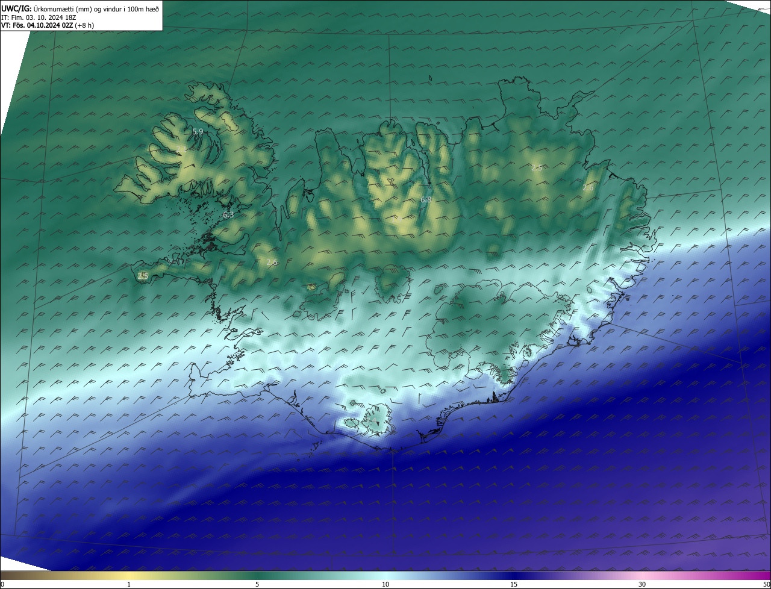Click the 5.9 value label on the map
This screenshot has width=771, height=589.
click(198, 131)
